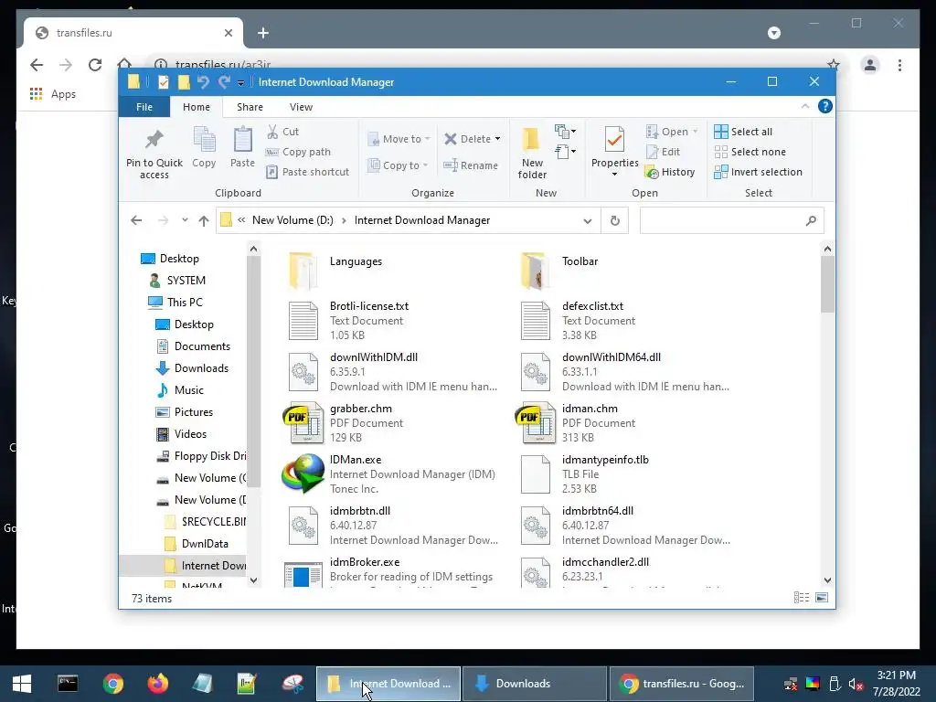Open file History
936x702 pixels.
coord(670,172)
